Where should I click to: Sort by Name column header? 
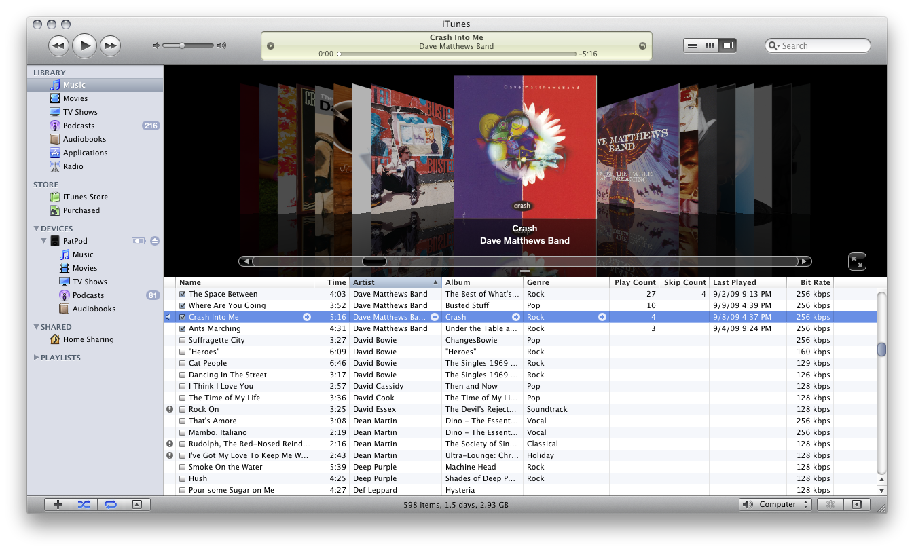pos(245,282)
